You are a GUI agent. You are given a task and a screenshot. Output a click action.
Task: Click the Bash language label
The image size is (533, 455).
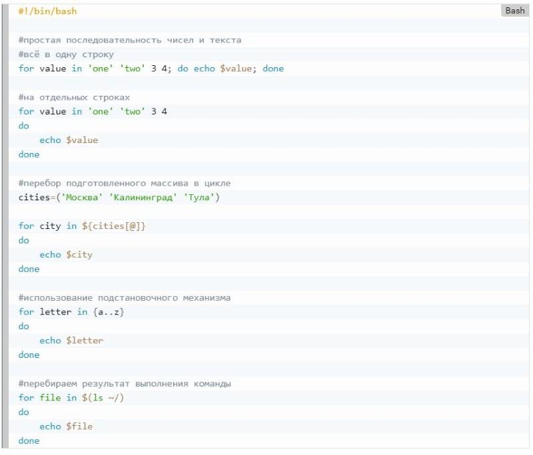click(x=514, y=11)
